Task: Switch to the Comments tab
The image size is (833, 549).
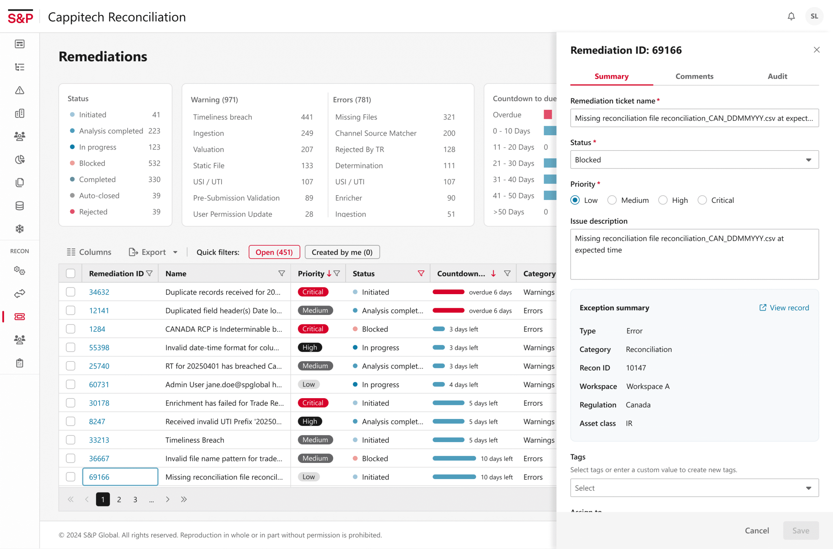Action: [694, 76]
